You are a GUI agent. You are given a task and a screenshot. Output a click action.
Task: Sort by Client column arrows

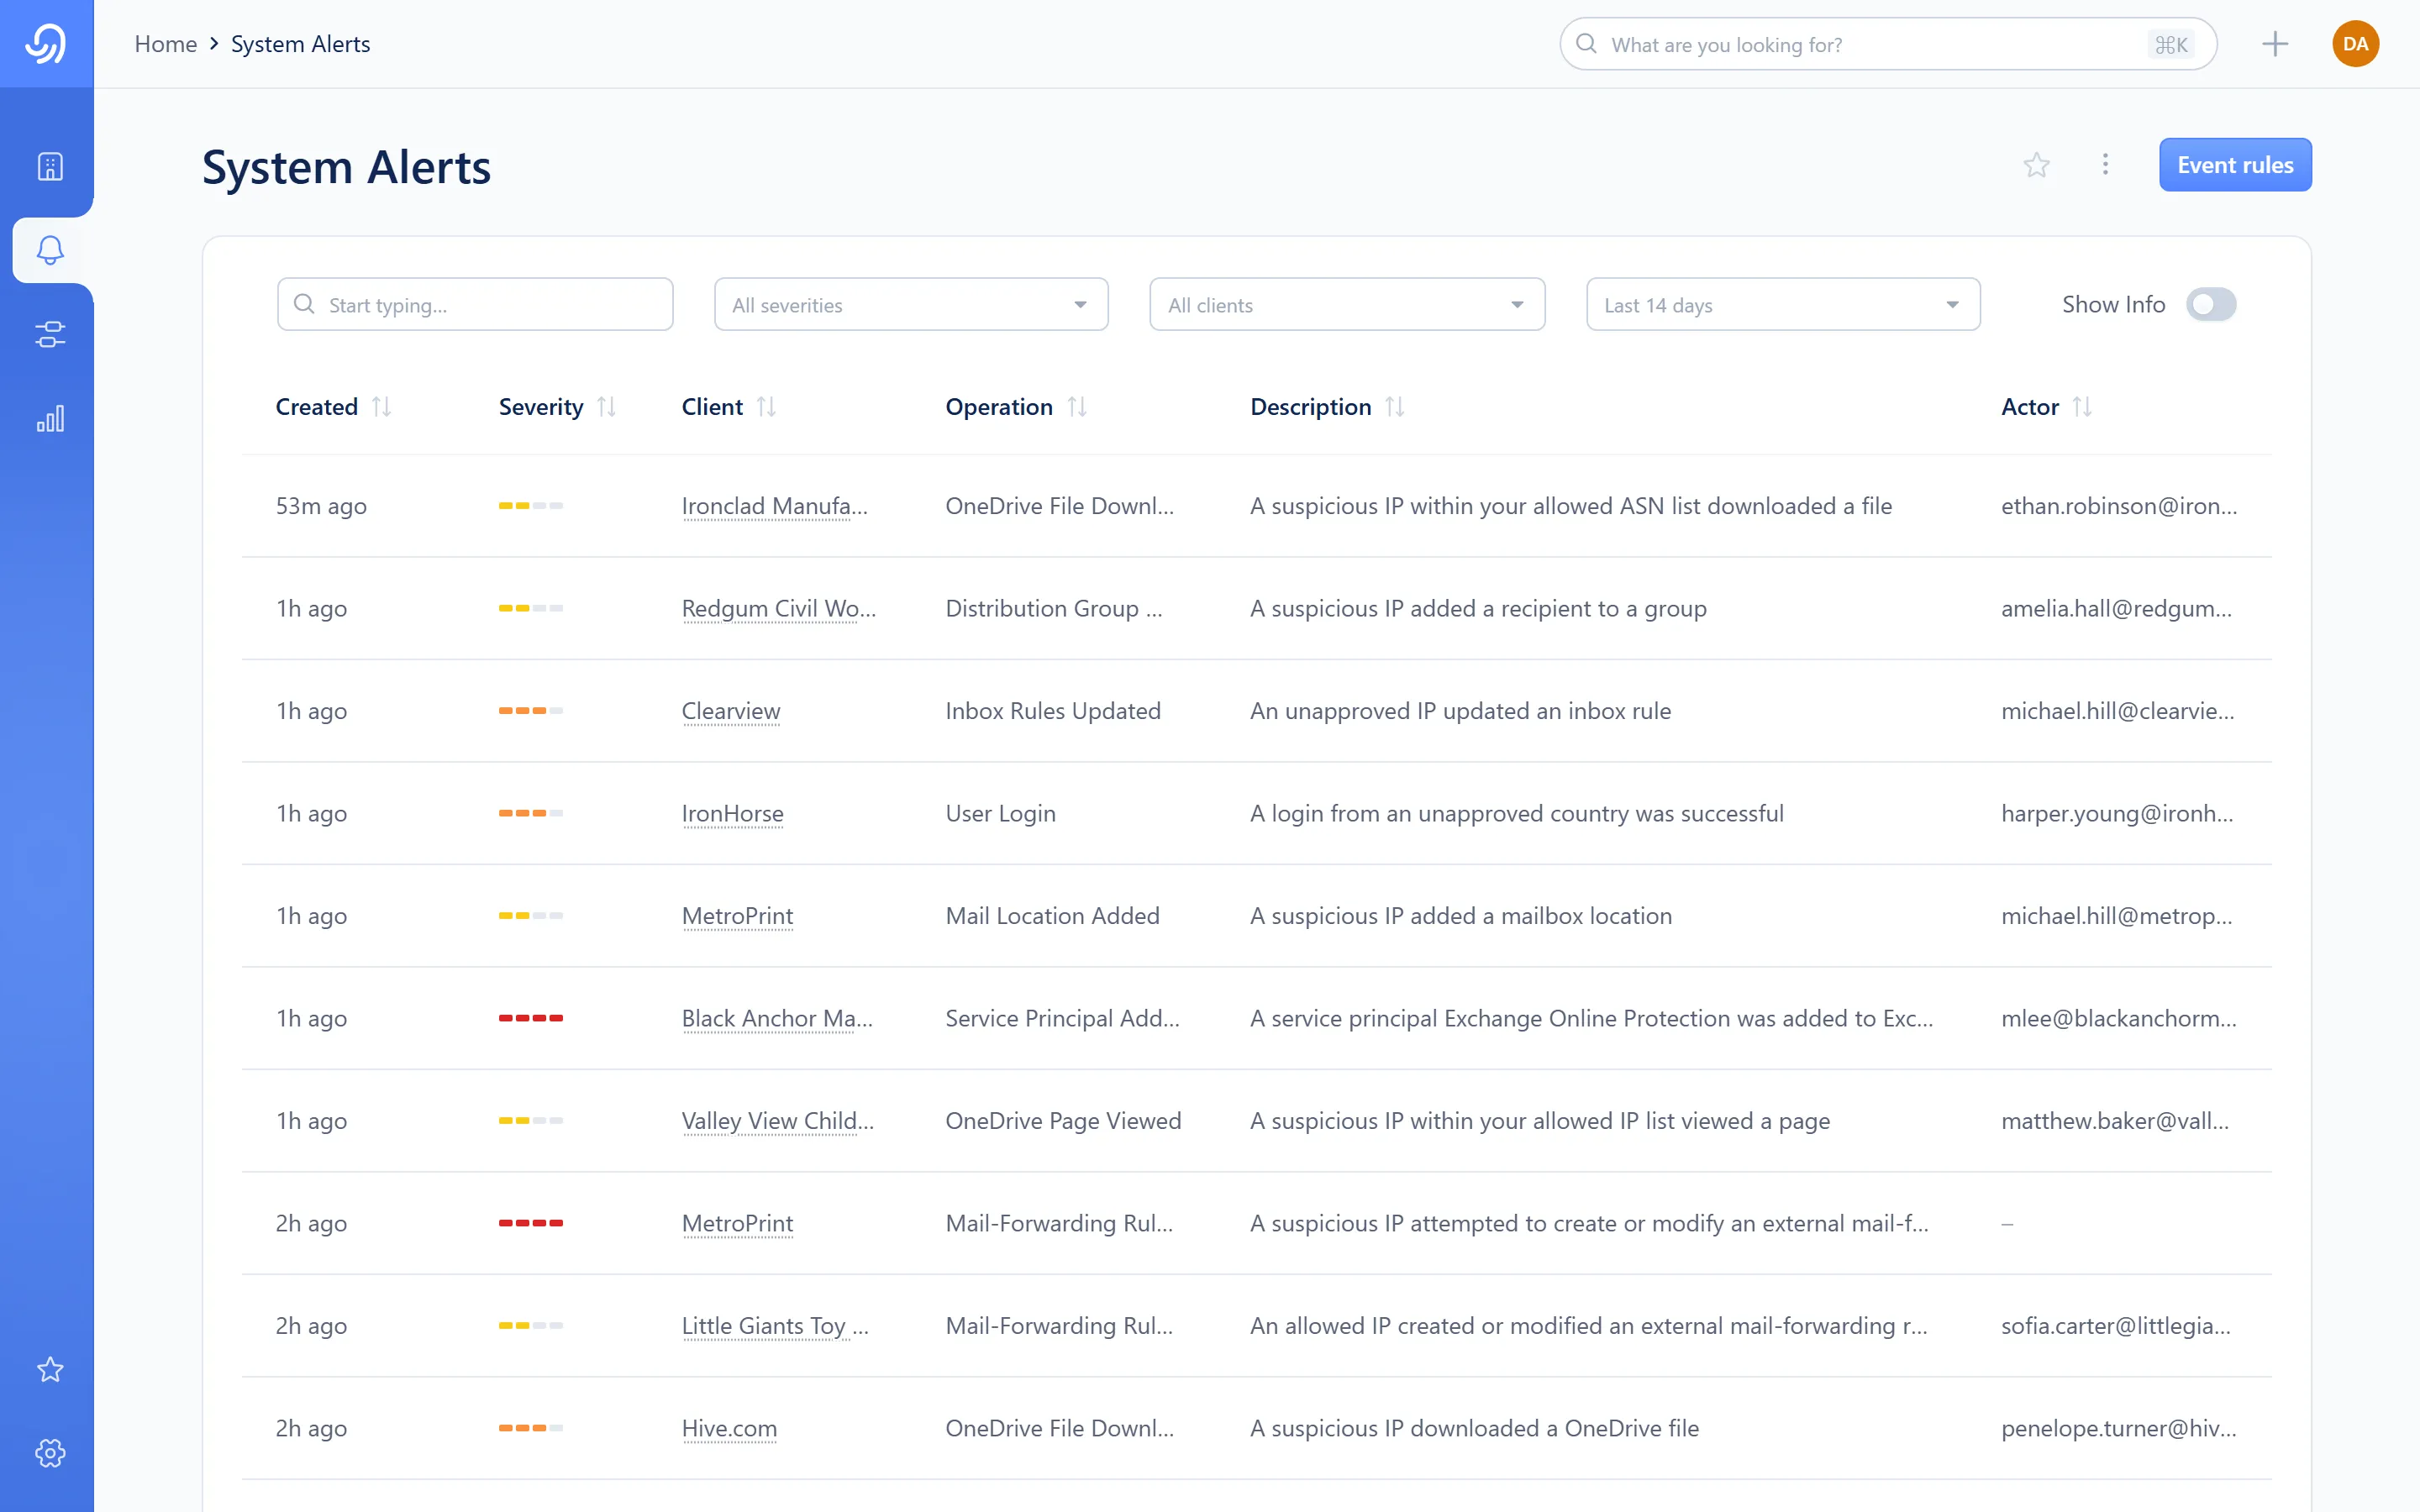(766, 407)
